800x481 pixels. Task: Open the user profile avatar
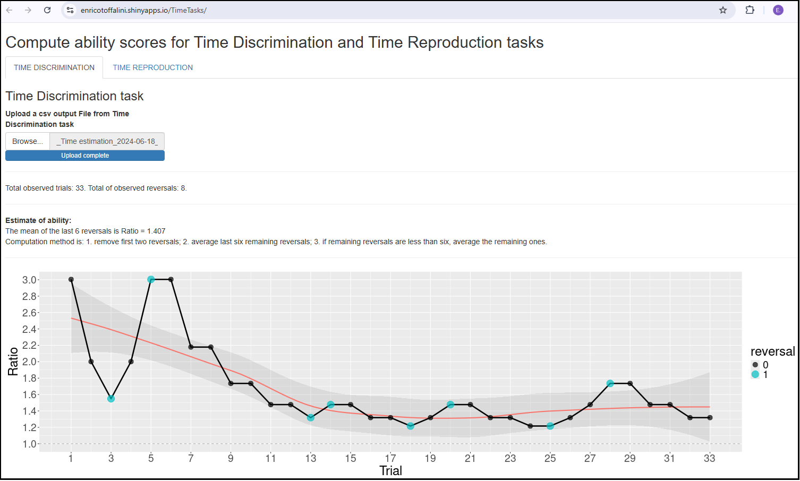point(778,10)
